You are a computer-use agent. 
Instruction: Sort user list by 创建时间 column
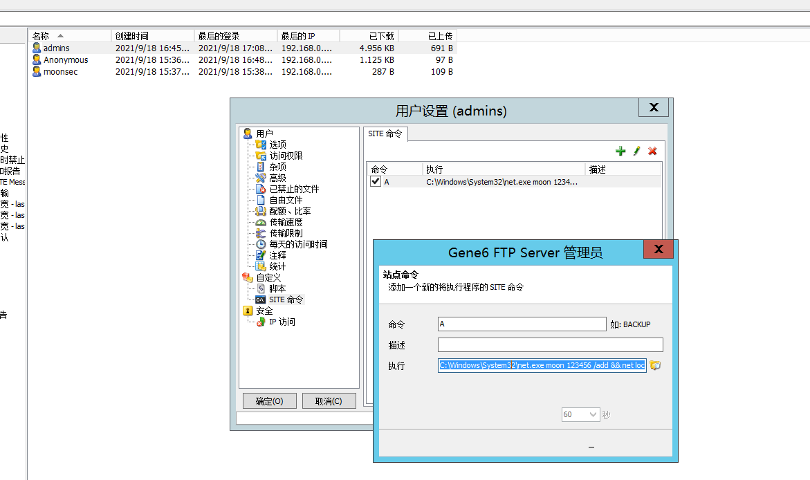pos(152,36)
